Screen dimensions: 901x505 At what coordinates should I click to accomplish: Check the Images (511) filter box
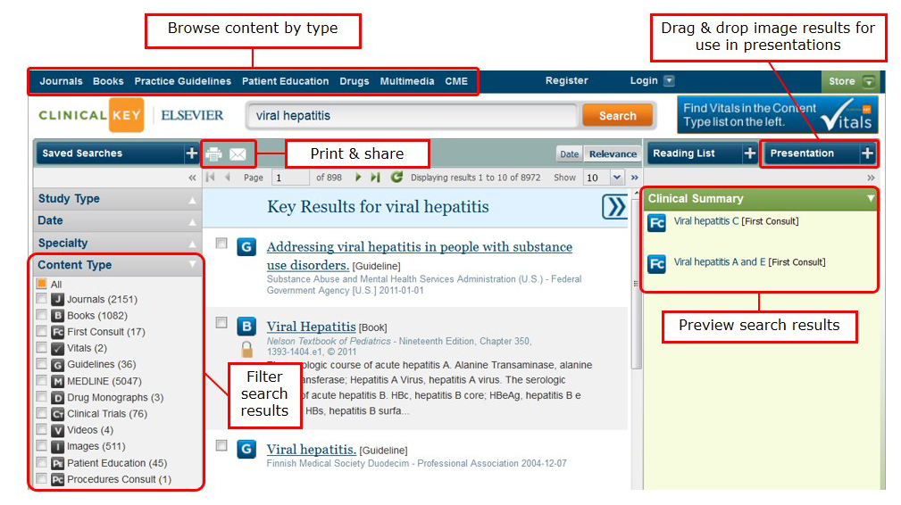point(41,445)
